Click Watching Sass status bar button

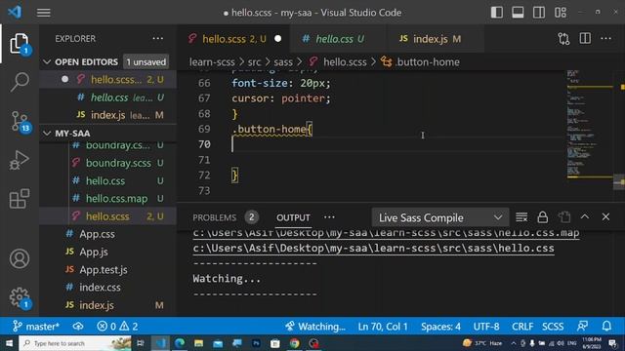click(315, 327)
